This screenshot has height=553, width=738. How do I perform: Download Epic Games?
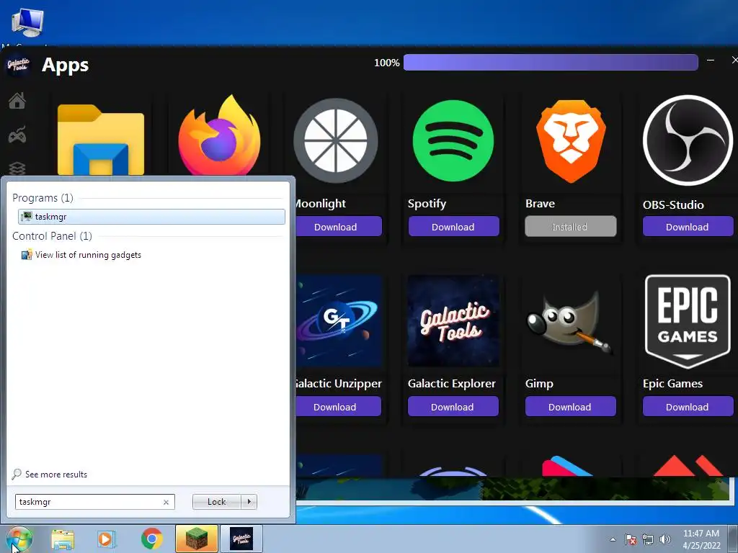click(688, 407)
